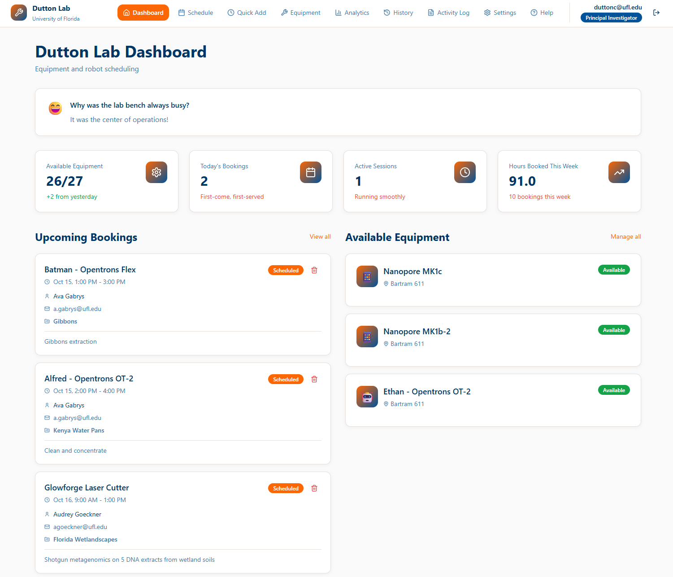Switch to the Activity Log
The height and width of the screenshot is (577, 673).
(x=448, y=13)
